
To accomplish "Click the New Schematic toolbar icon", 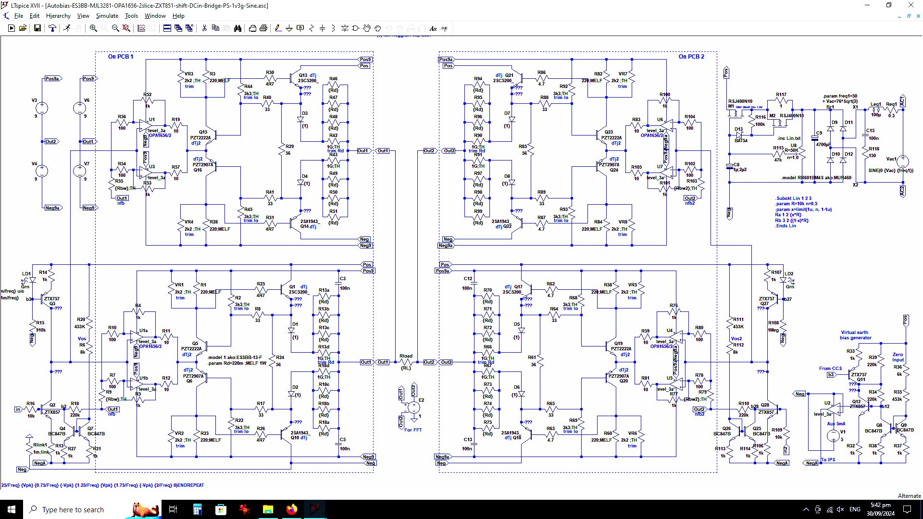I will [x=12, y=28].
